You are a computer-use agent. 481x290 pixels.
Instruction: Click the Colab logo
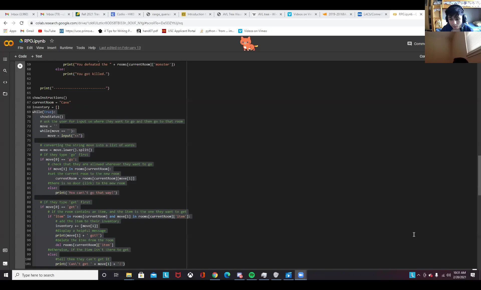9,43
